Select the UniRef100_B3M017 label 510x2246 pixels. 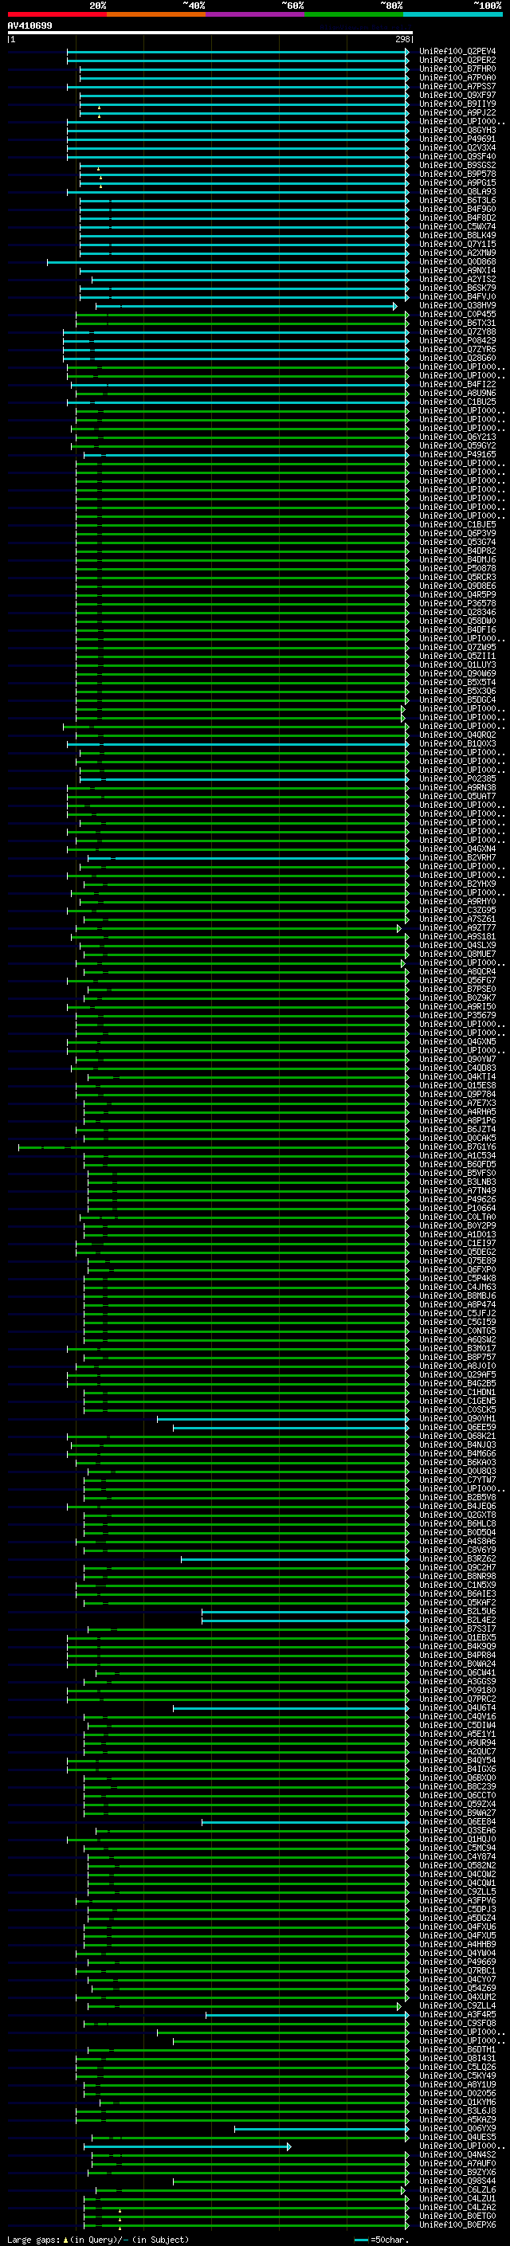pos(457,1349)
